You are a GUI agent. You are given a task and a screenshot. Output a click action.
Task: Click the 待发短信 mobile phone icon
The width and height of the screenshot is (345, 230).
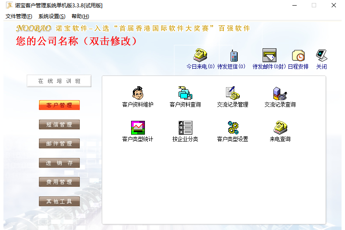tap(234, 56)
